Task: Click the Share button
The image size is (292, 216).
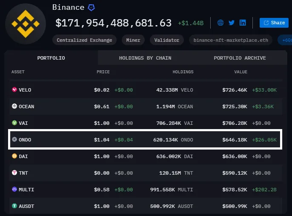Action: coord(274,23)
